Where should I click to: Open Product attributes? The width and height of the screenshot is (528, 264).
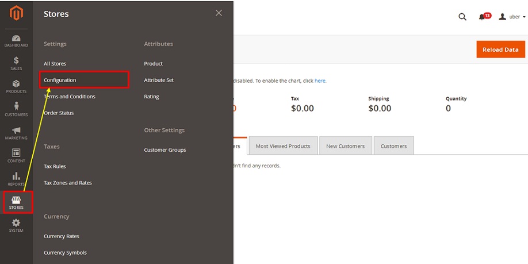(153, 64)
